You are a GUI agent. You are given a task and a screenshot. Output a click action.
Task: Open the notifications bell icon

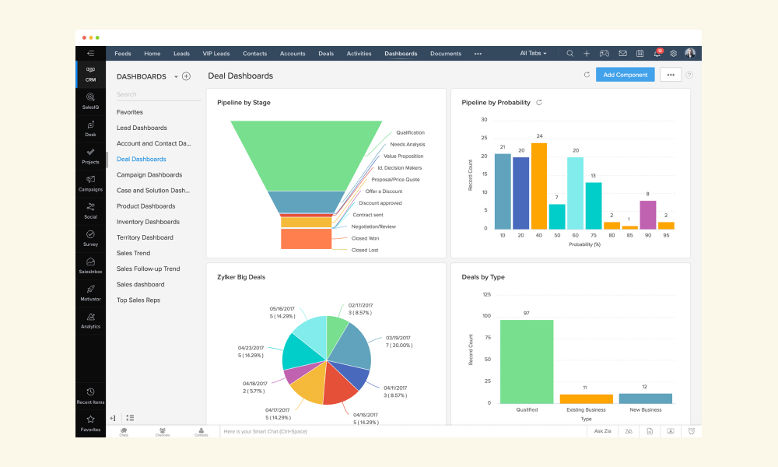657,53
